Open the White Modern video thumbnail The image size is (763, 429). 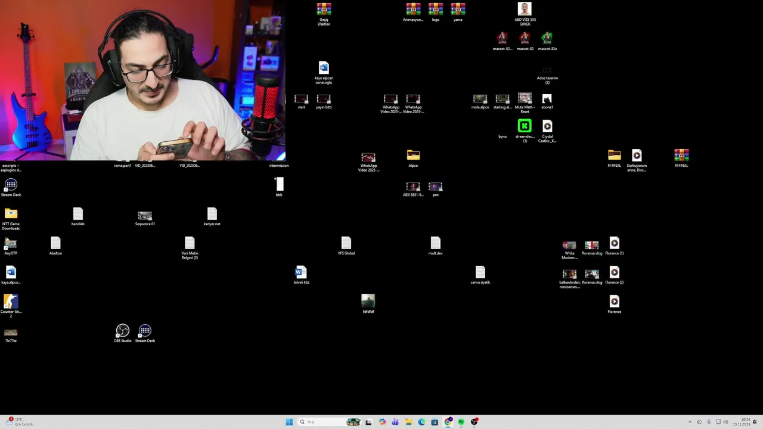(570, 245)
